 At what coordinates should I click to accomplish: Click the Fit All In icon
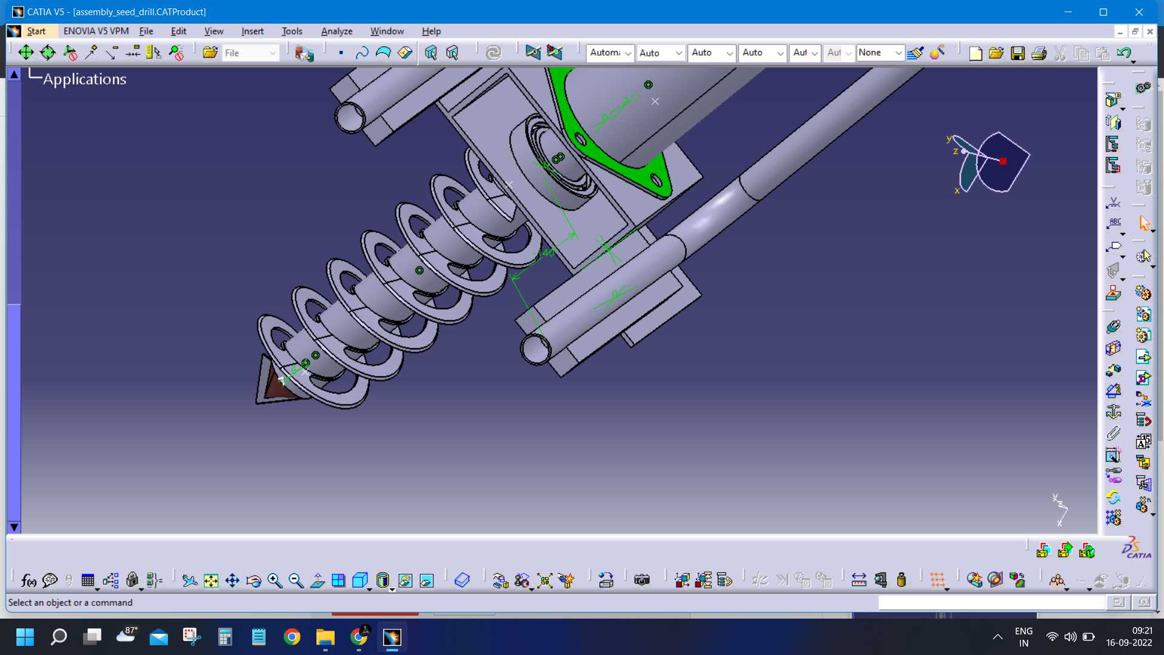pos(211,581)
